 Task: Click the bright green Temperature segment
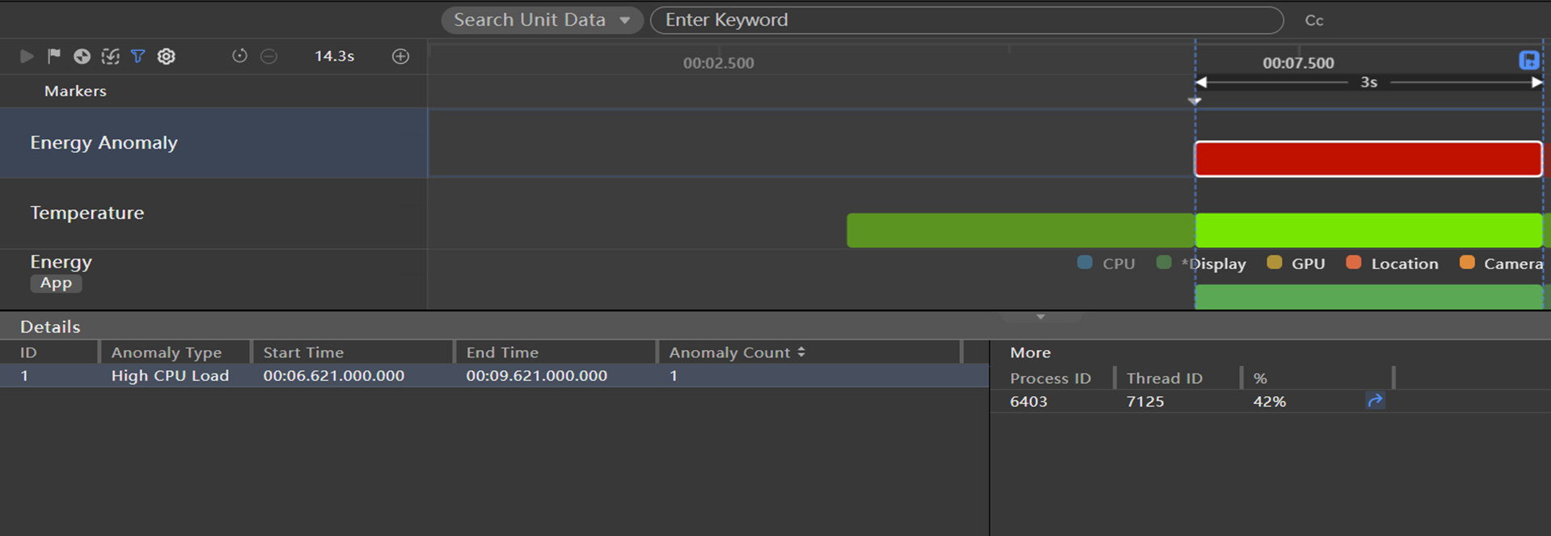point(1369,230)
